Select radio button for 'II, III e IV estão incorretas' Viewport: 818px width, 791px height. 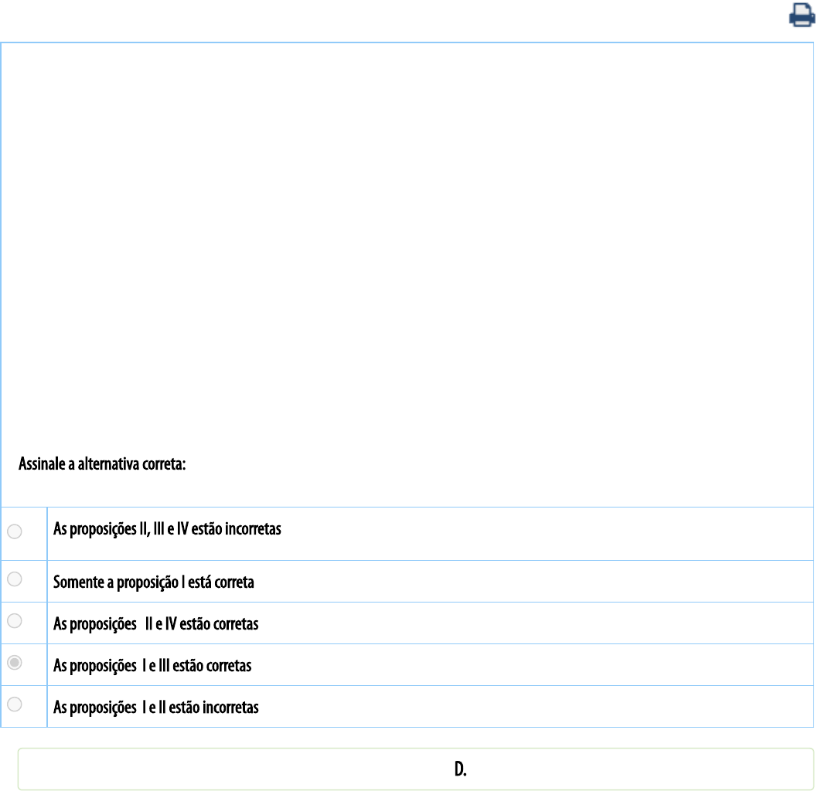14,531
